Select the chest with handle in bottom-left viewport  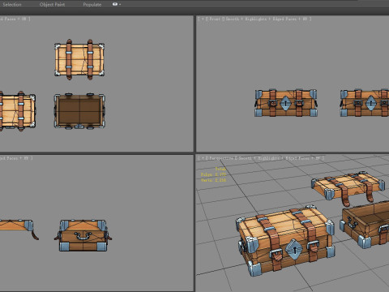83,235
